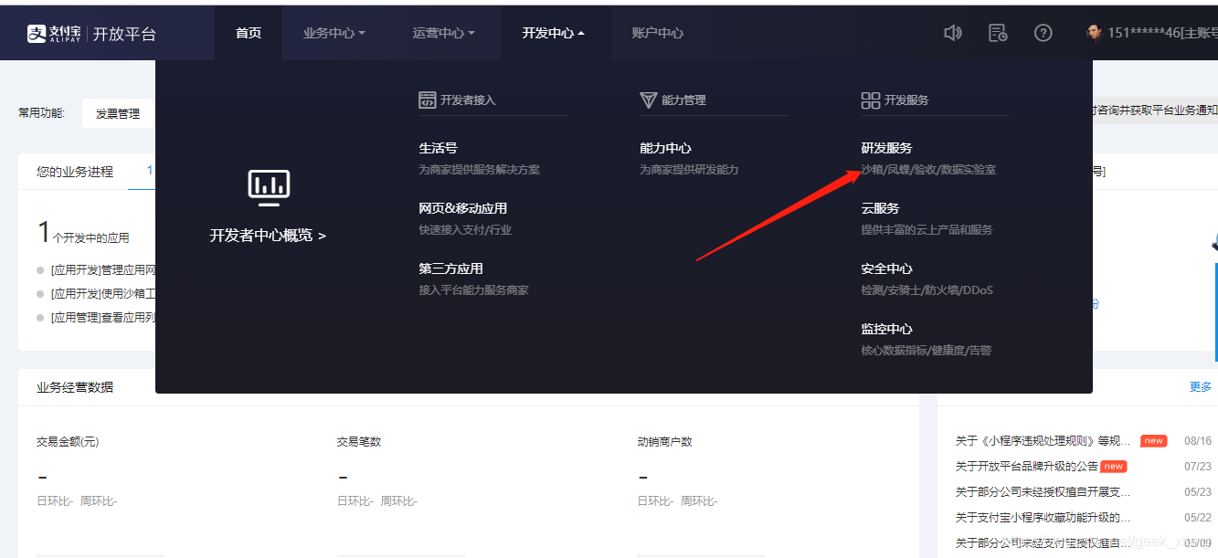
Task: Click the speaker announcement icon
Action: pyautogui.click(x=953, y=33)
